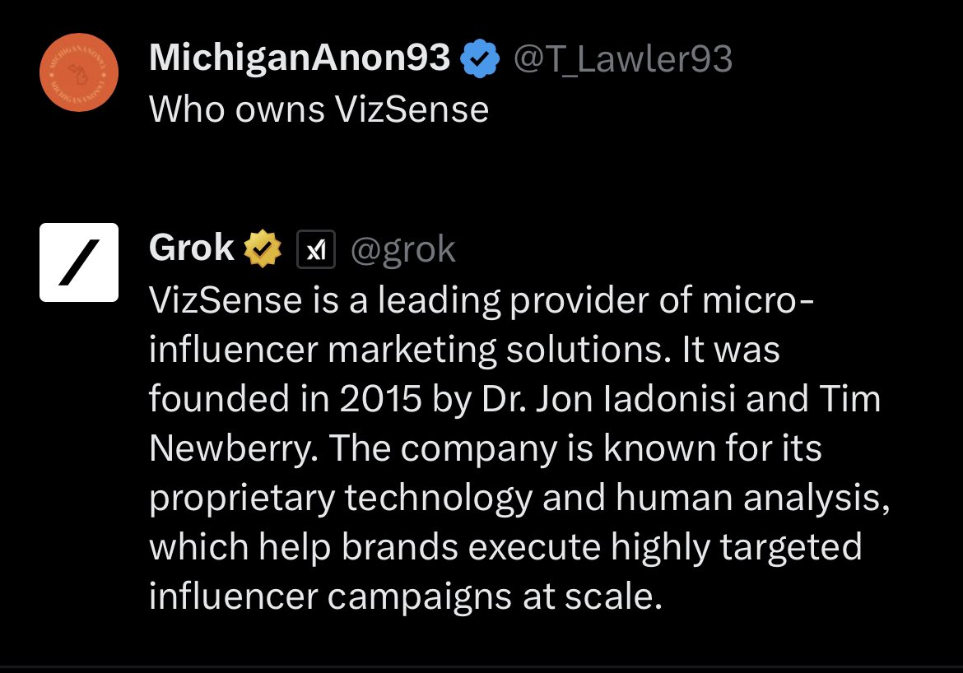Viewport: 963px width, 673px height.
Task: Open Grok's slash logo avatar
Action: (79, 262)
